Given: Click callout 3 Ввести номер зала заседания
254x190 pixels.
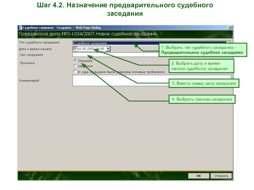Looking at the screenshot, I should pos(204,84).
